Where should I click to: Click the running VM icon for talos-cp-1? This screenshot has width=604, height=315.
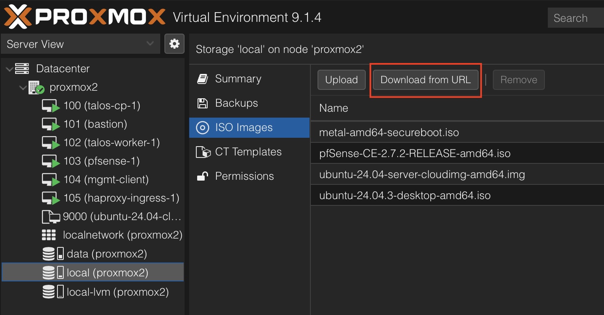pyautogui.click(x=51, y=106)
